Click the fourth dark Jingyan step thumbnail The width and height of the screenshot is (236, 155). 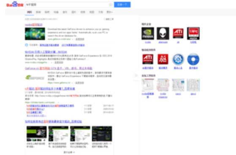coord(102,133)
